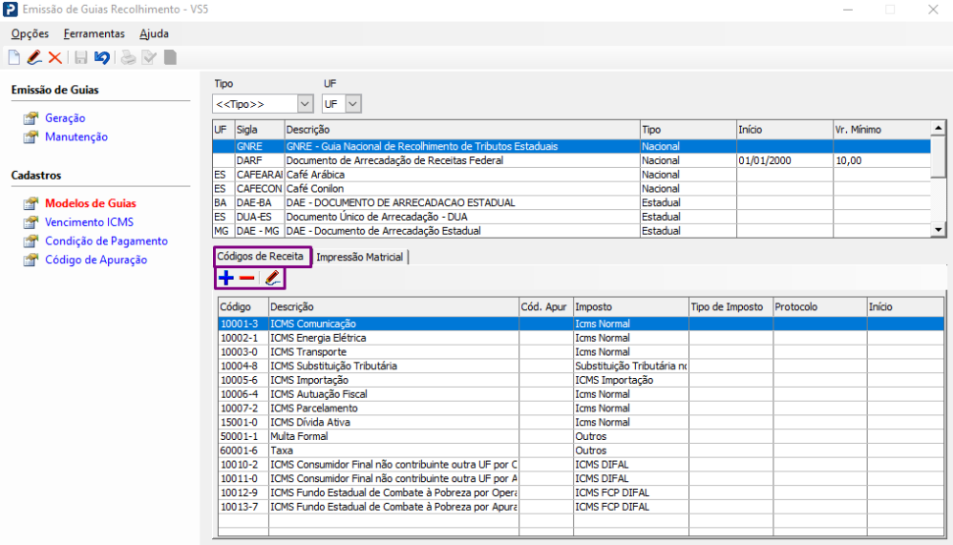
Task: Open the Opções menu
Action: (x=30, y=33)
